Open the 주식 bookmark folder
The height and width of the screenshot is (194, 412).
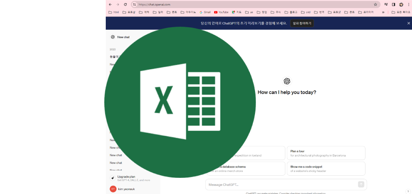pyautogui.click(x=276, y=12)
